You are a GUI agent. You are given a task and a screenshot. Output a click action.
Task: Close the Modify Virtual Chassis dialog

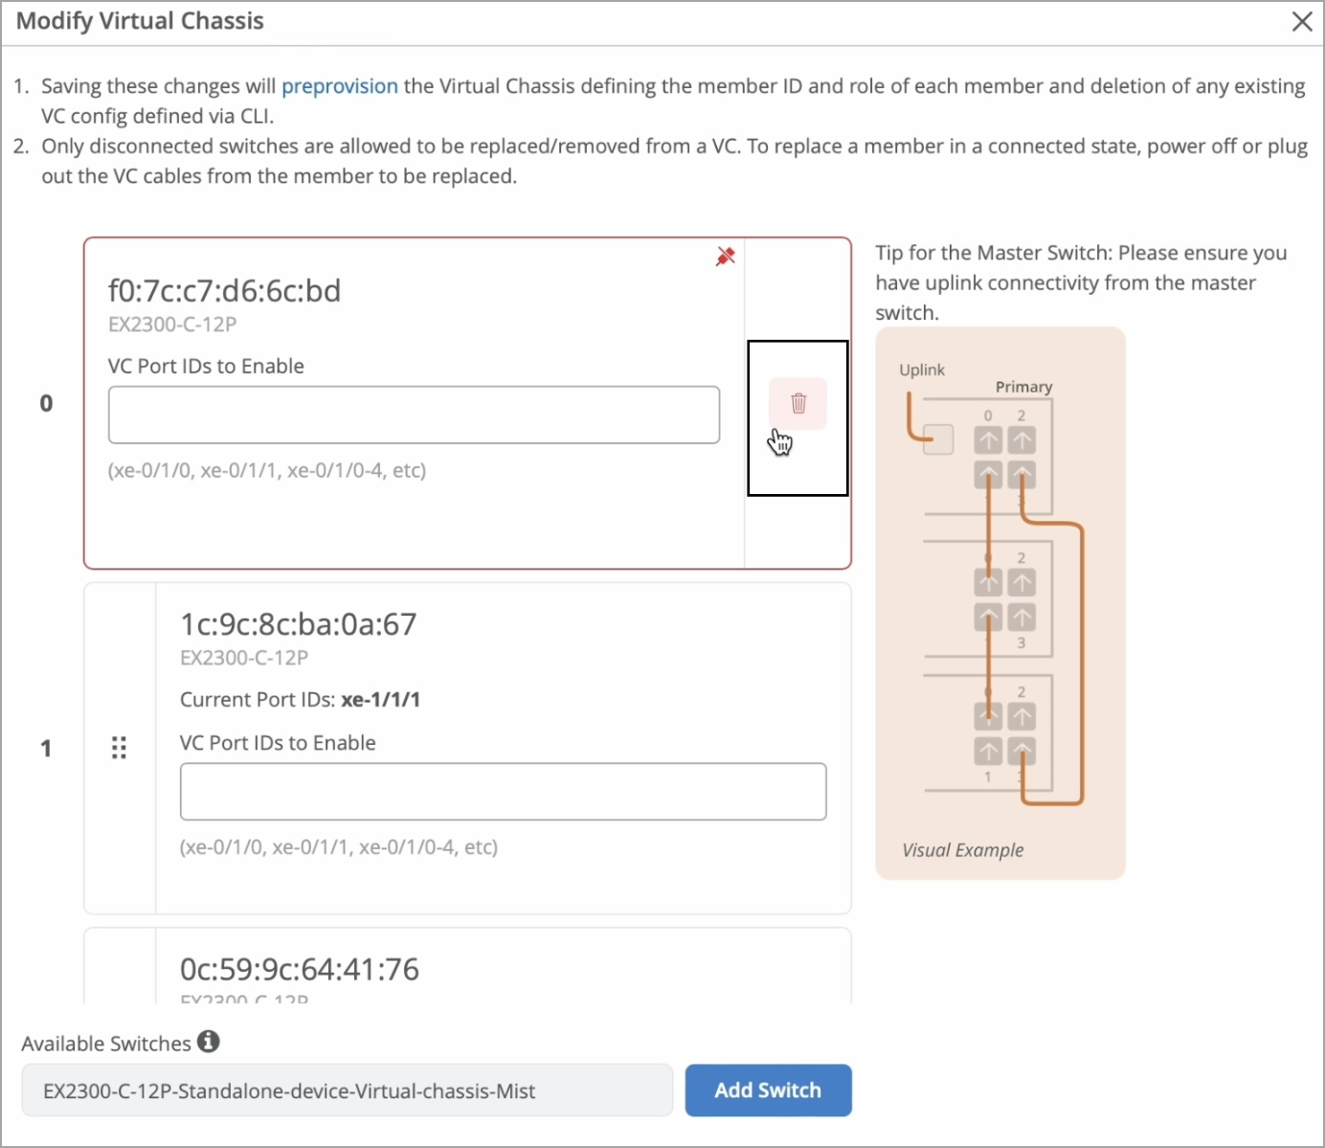click(1302, 22)
